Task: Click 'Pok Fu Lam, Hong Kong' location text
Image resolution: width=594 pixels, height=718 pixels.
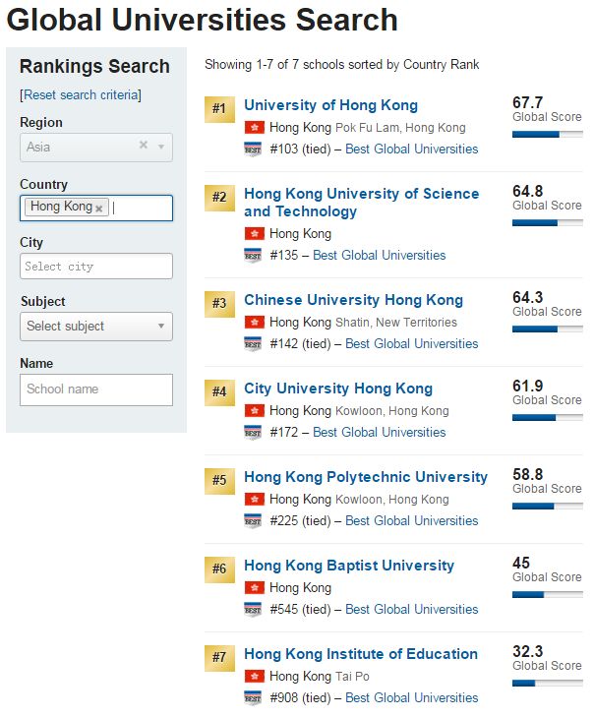Action: (x=400, y=128)
